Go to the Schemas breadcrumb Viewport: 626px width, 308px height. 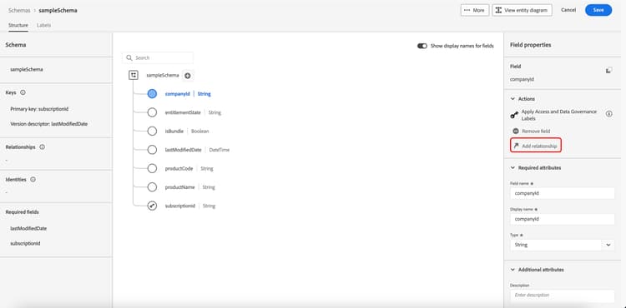click(19, 10)
